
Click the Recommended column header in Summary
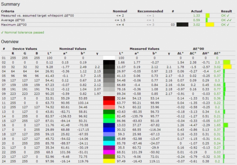point(148,11)
